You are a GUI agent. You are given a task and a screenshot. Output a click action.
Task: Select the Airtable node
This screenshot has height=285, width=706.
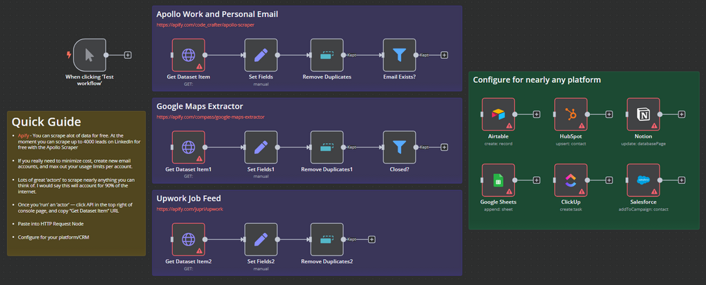(498, 114)
